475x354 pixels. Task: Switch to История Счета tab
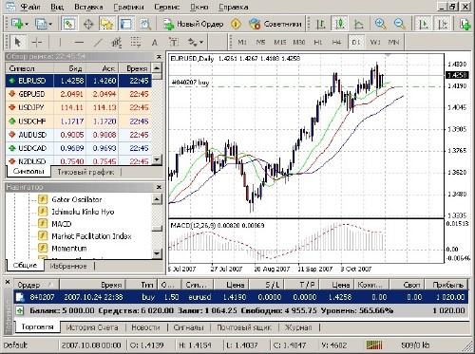[92, 327]
